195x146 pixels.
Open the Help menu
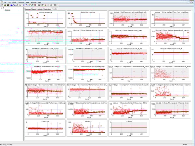pyautogui.click(x=40, y=2)
